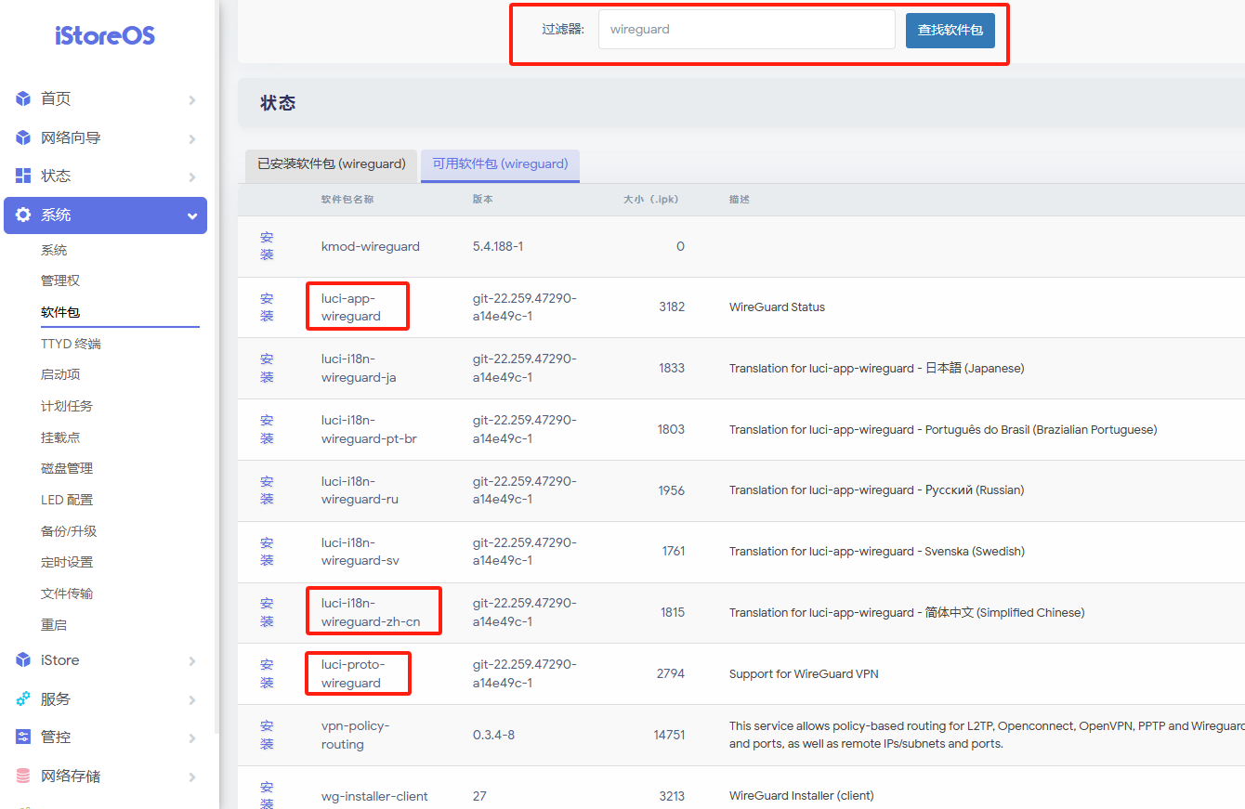Install the luci-proto-wireguard package
Image resolution: width=1245 pixels, height=809 pixels.
coord(267,674)
